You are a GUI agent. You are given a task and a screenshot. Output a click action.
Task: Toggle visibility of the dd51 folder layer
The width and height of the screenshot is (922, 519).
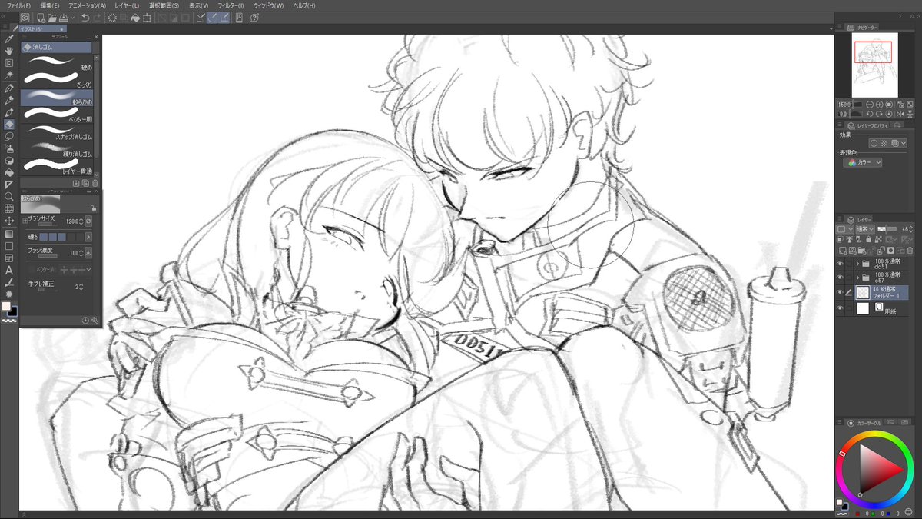pyautogui.click(x=840, y=263)
